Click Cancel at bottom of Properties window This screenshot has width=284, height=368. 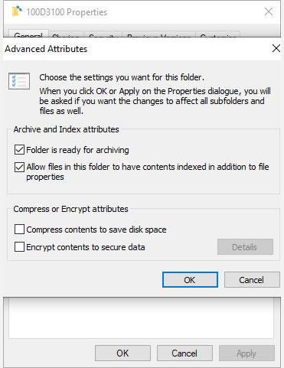tap(184, 353)
